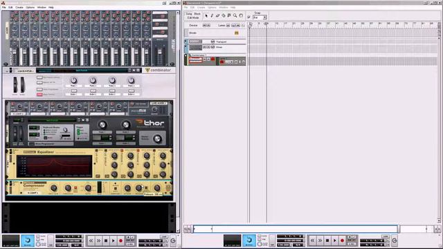Click Stop in the rack window transport
This screenshot has height=249, width=443.
point(106,241)
